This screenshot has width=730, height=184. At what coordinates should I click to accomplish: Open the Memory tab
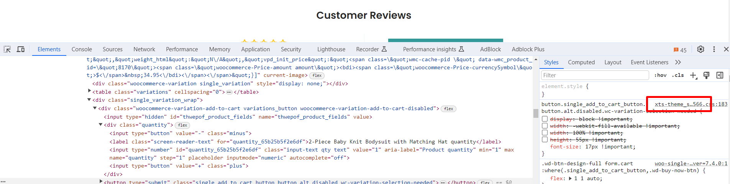220,49
